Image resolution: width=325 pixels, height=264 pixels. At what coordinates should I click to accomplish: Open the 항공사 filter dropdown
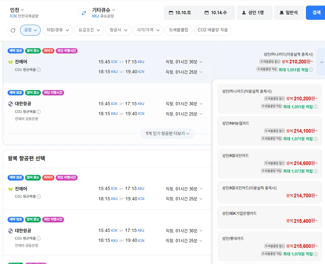coord(118,30)
